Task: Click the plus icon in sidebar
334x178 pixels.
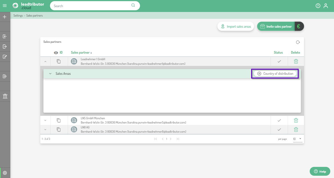Action: [5, 17]
